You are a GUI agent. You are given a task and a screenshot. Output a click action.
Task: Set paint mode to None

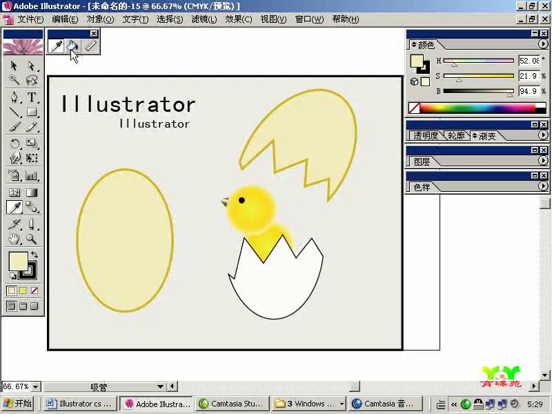coord(34,290)
